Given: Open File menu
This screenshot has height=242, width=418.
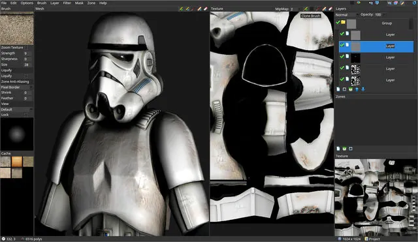Looking at the screenshot, I should (x=4, y=3).
